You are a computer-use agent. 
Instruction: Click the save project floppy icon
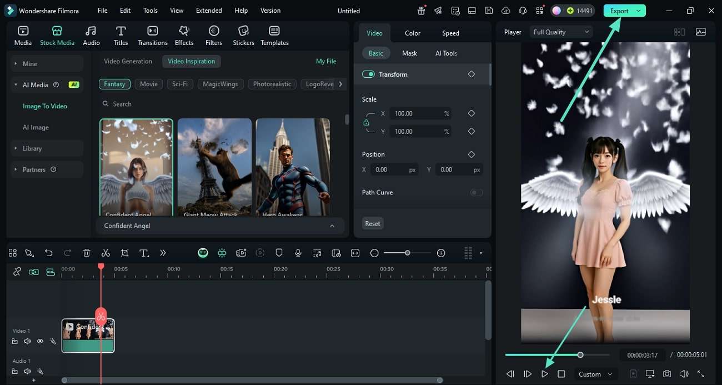(489, 11)
